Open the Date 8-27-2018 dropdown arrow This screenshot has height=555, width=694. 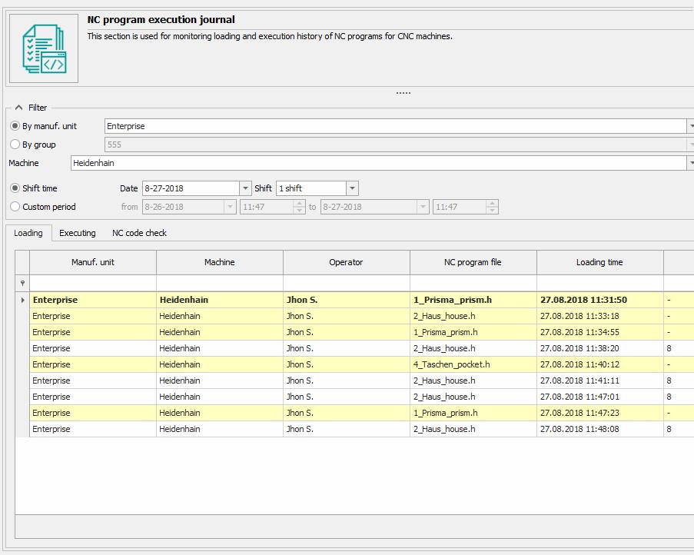click(245, 188)
